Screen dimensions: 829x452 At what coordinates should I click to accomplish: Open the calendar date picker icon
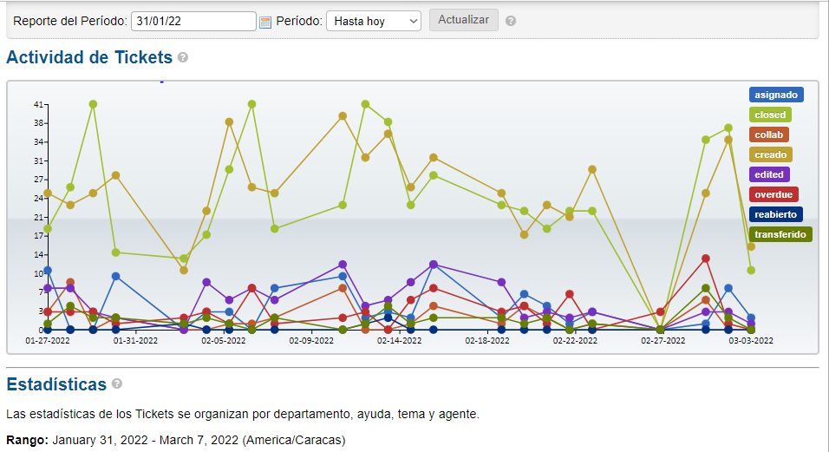[265, 22]
